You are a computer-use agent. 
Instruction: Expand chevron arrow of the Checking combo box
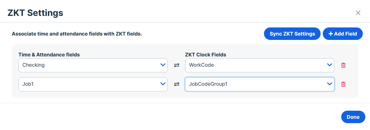click(x=163, y=65)
